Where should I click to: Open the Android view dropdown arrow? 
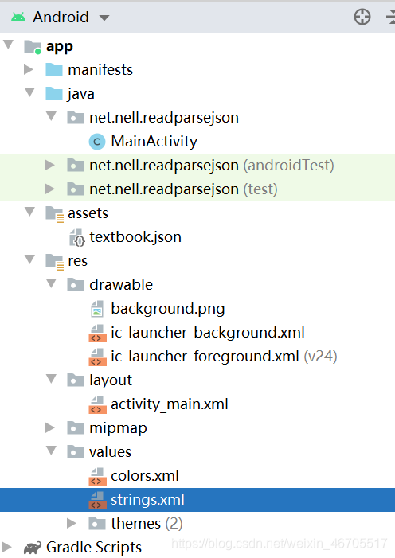pos(104,18)
